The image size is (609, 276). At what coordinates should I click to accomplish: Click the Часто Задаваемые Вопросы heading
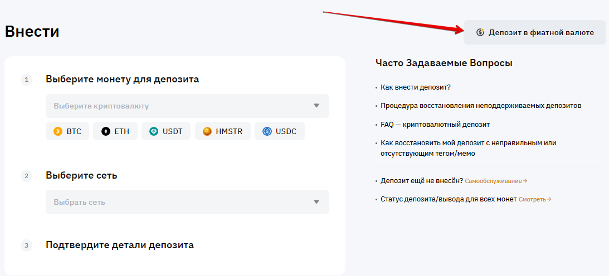click(x=444, y=63)
